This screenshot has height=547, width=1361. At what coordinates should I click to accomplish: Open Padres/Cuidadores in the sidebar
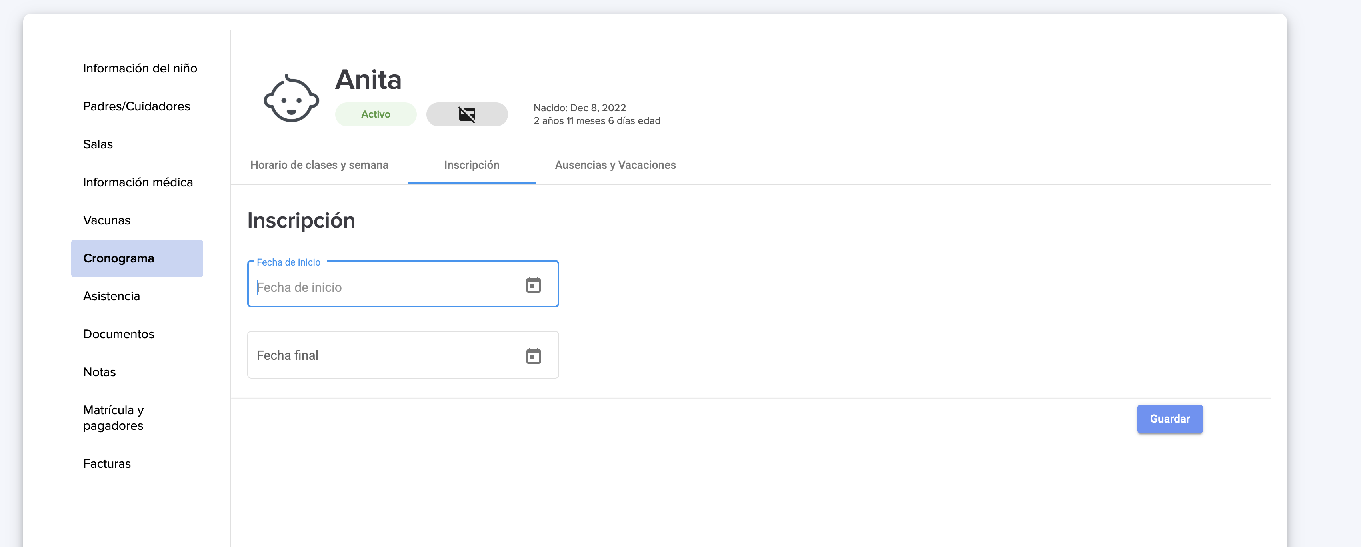click(136, 107)
